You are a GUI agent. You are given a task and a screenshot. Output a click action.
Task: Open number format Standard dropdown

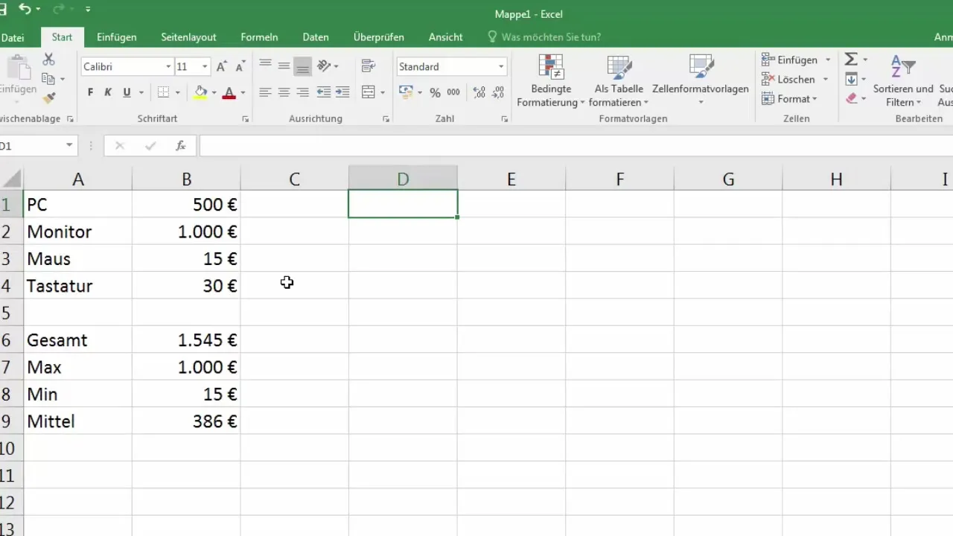[501, 67]
